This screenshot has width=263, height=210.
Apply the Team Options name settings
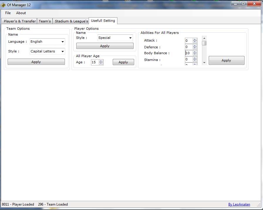[36, 62]
